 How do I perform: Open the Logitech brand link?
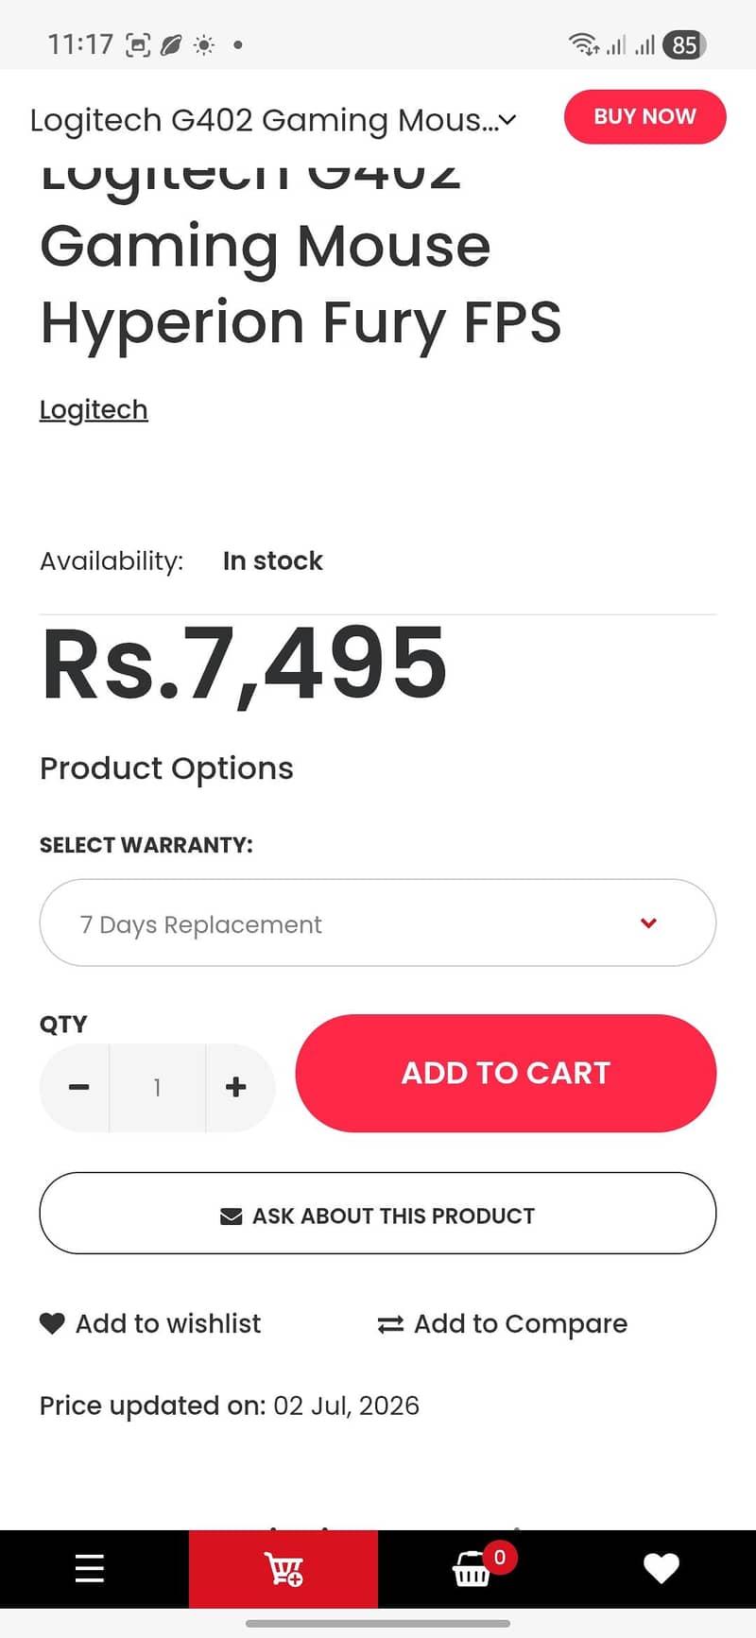point(94,409)
